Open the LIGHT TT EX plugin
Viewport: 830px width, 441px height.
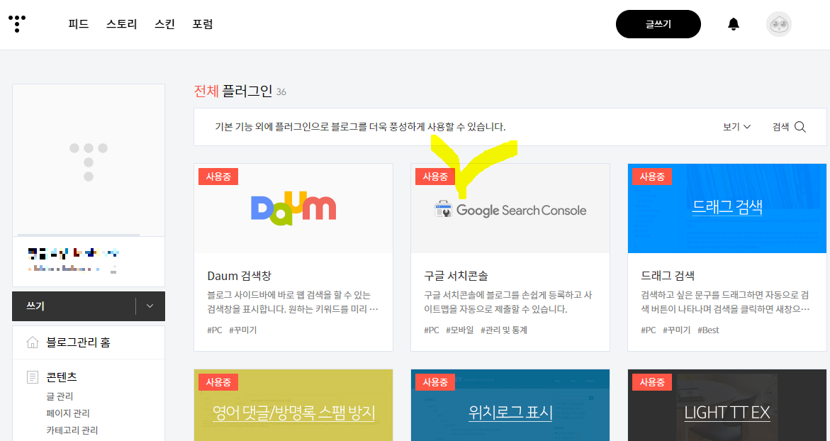(x=727, y=405)
